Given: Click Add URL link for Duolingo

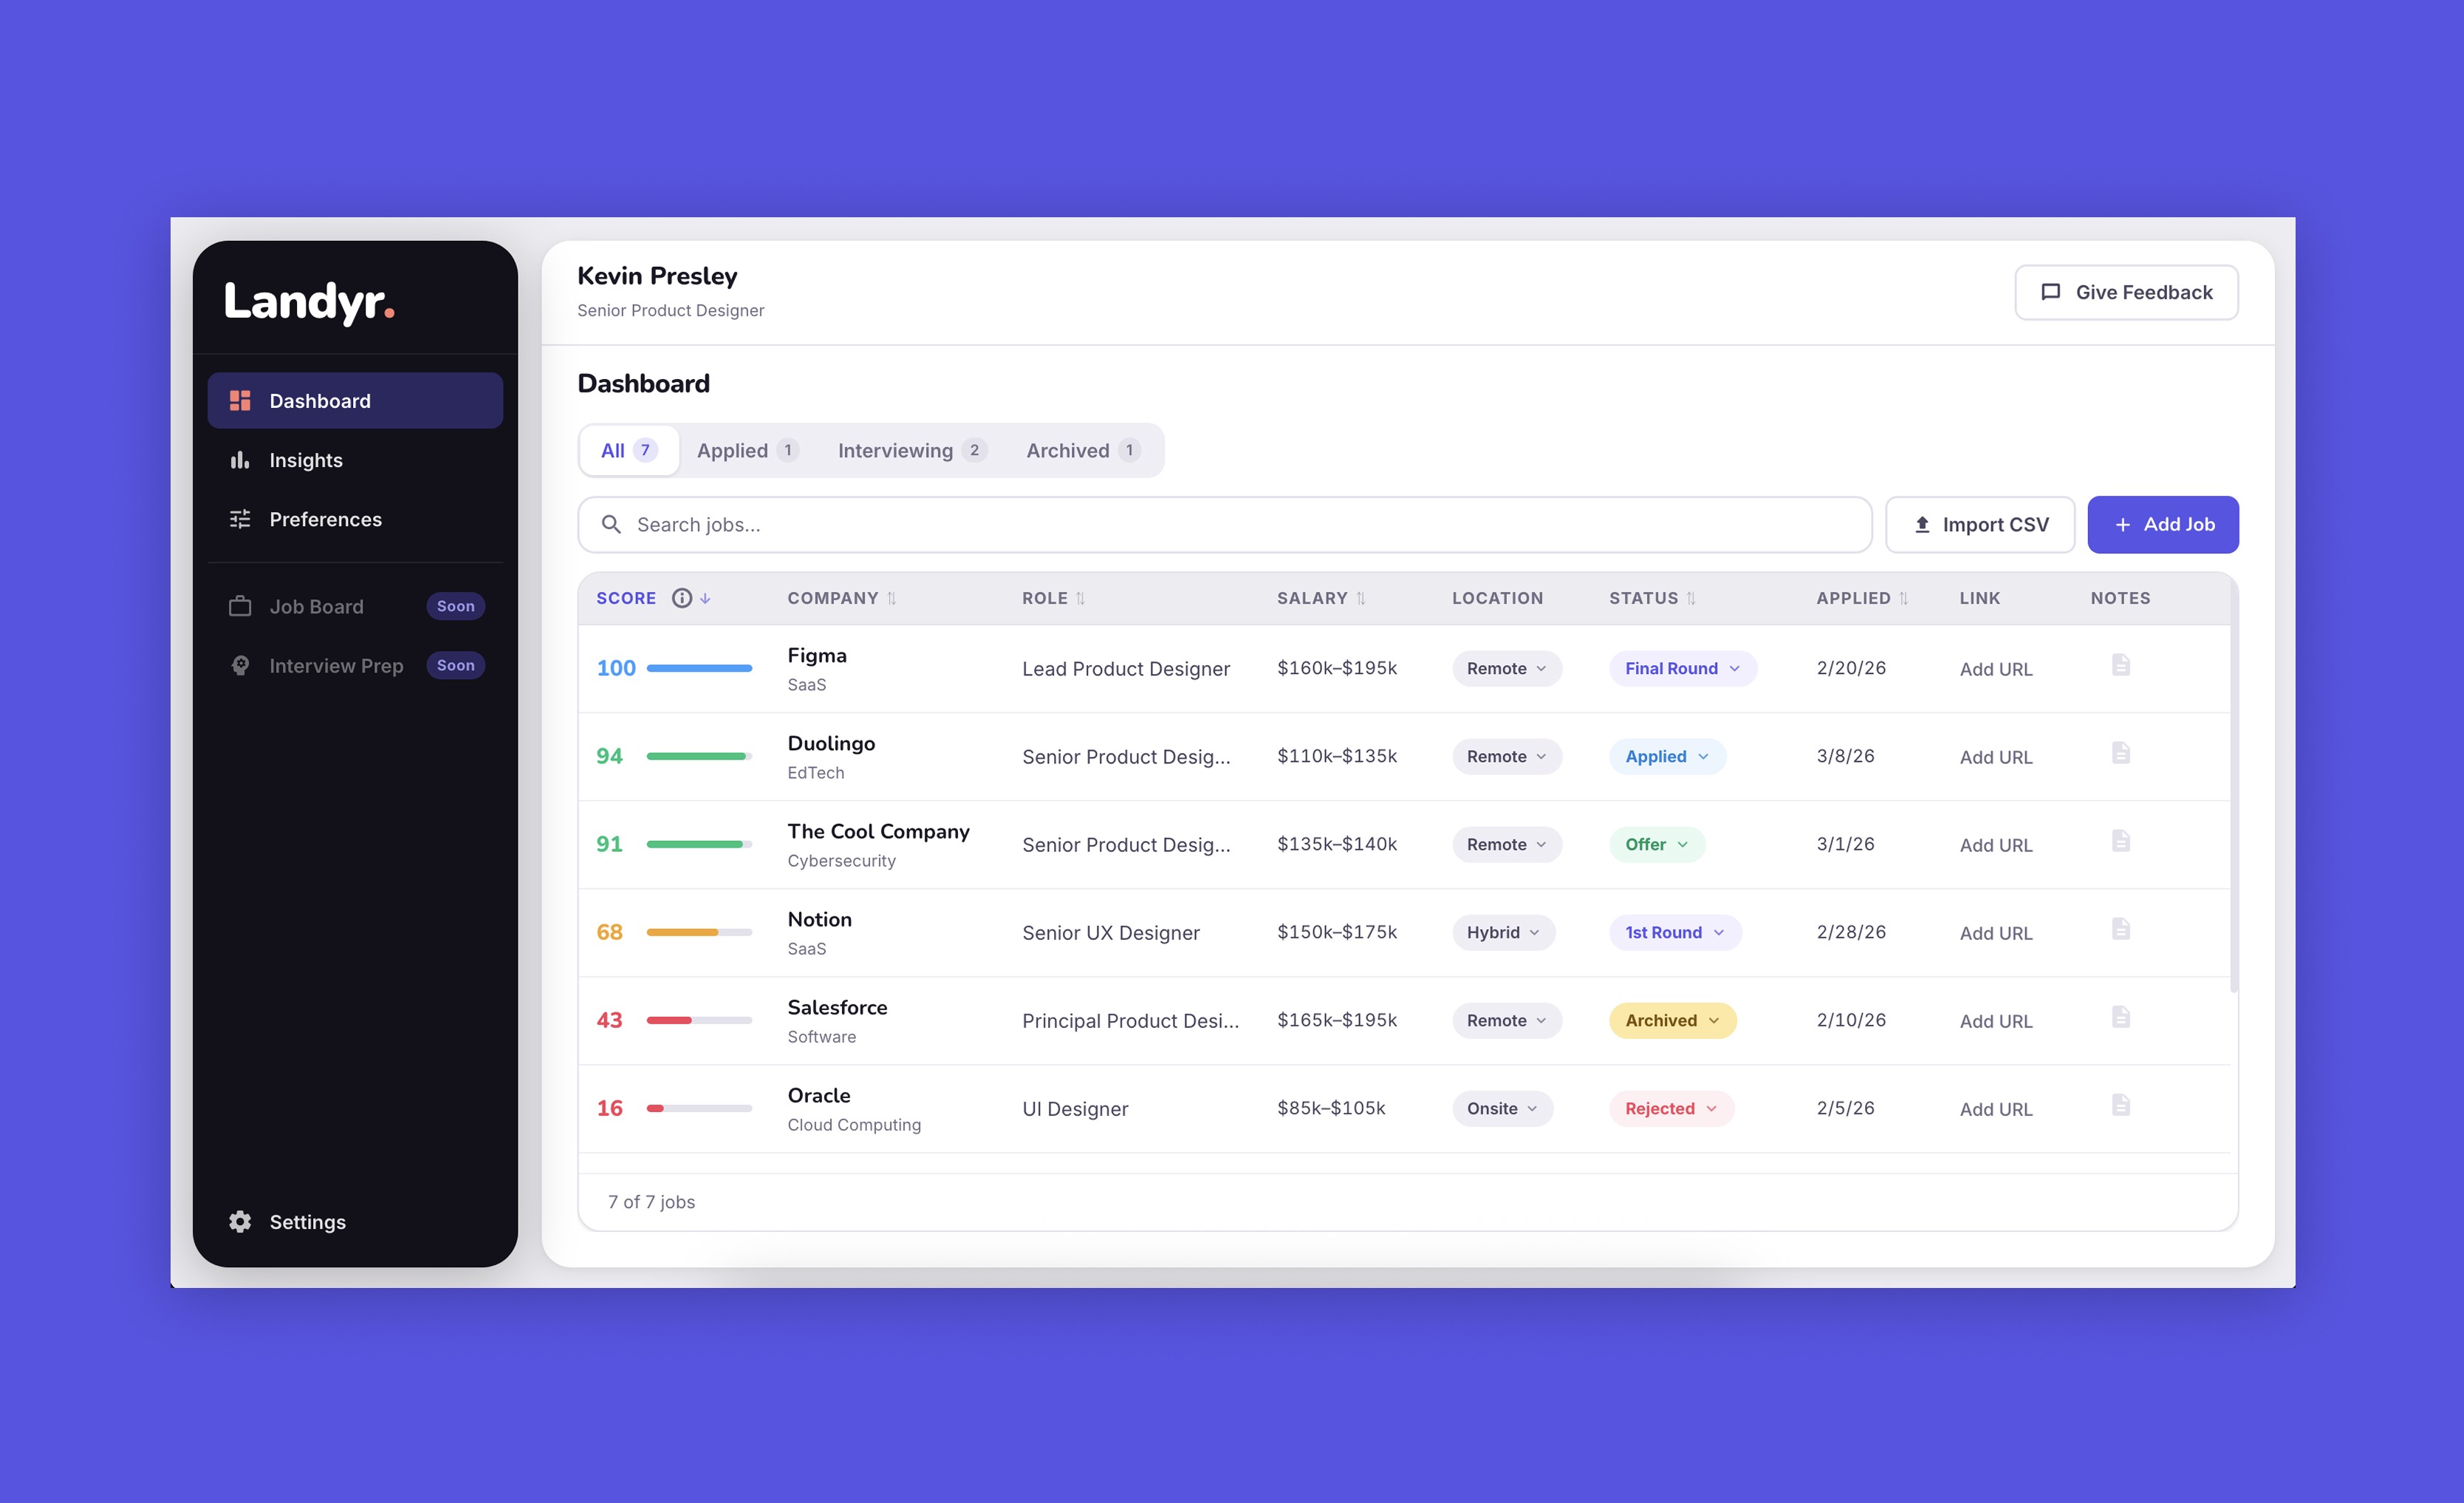Looking at the screenshot, I should point(1995,757).
